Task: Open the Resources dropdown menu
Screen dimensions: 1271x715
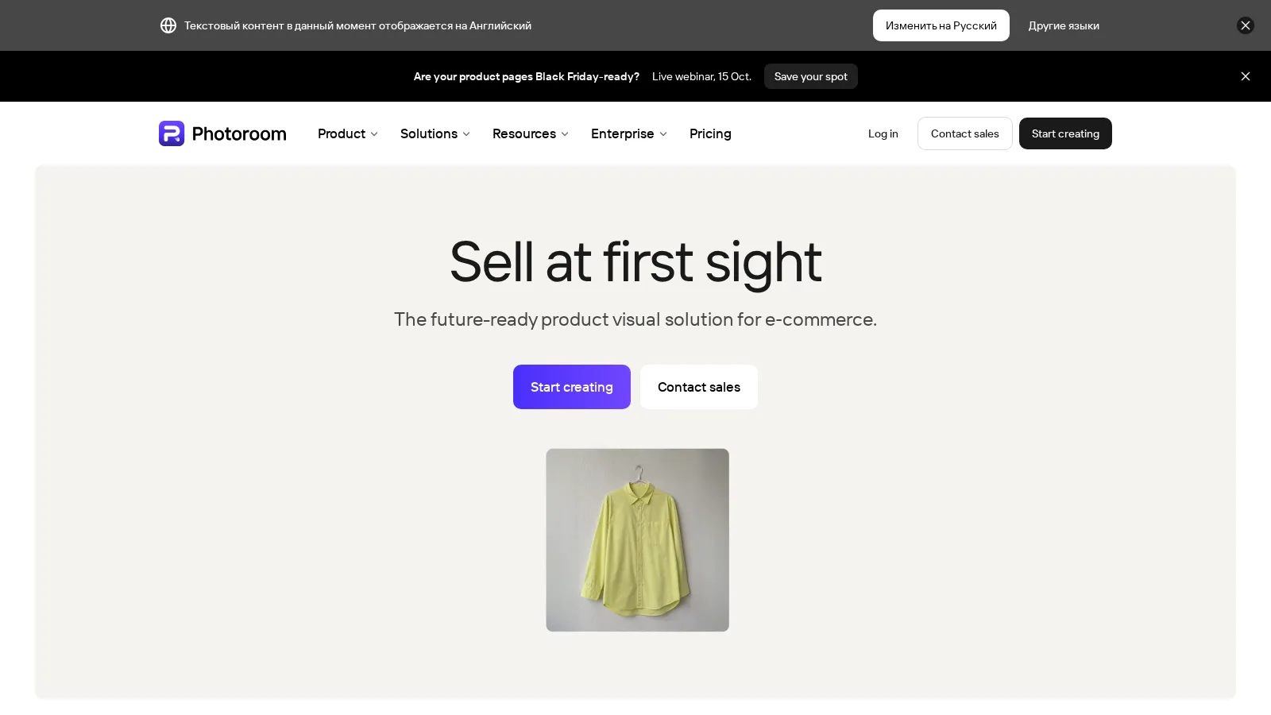Action: pyautogui.click(x=531, y=133)
